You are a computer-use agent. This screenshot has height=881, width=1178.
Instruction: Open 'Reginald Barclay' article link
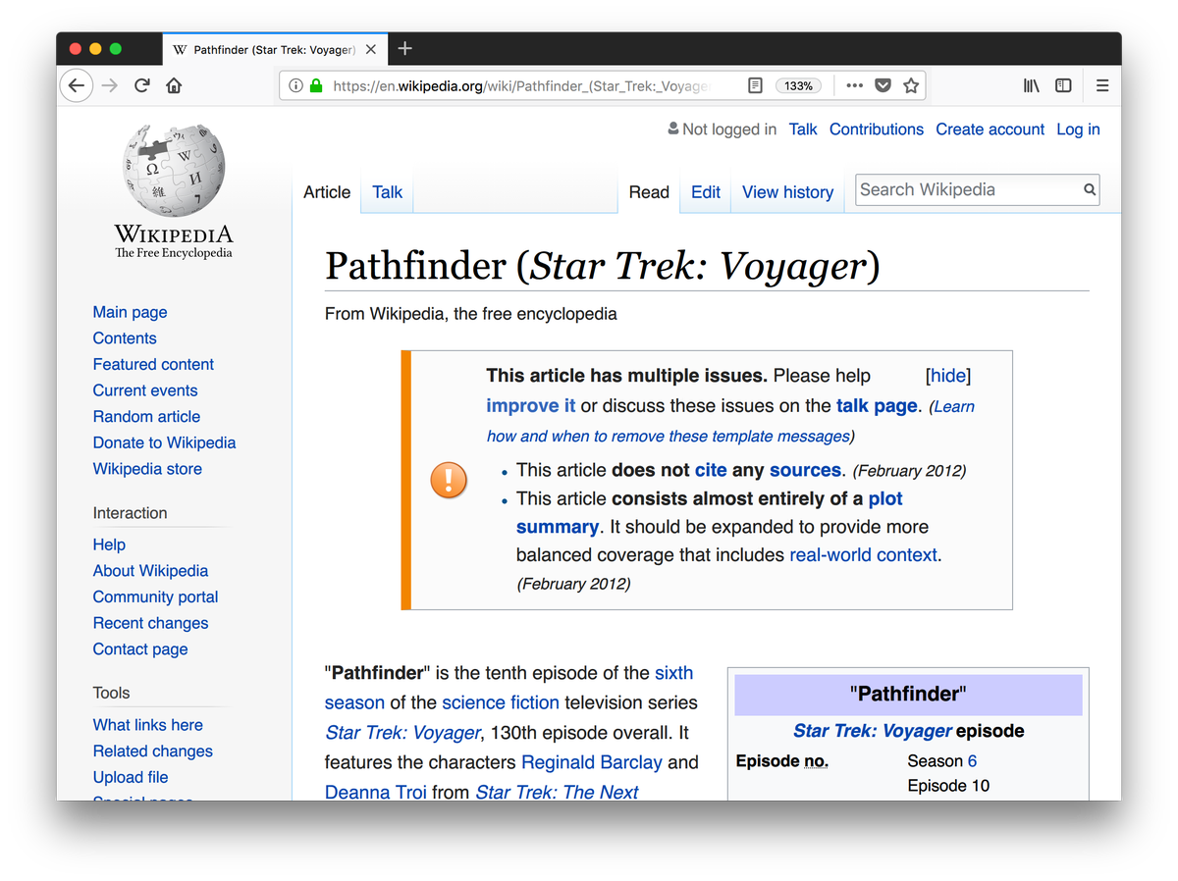[x=592, y=762]
